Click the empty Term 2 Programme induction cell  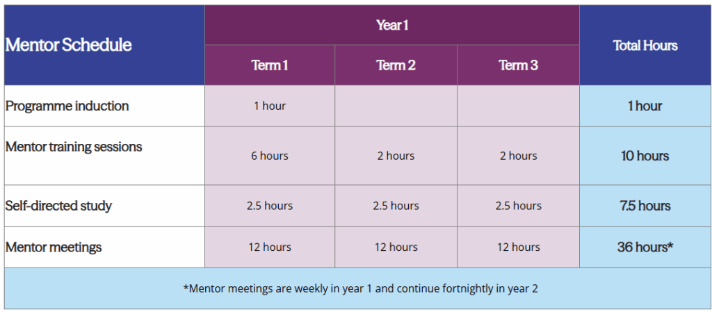[x=396, y=106]
